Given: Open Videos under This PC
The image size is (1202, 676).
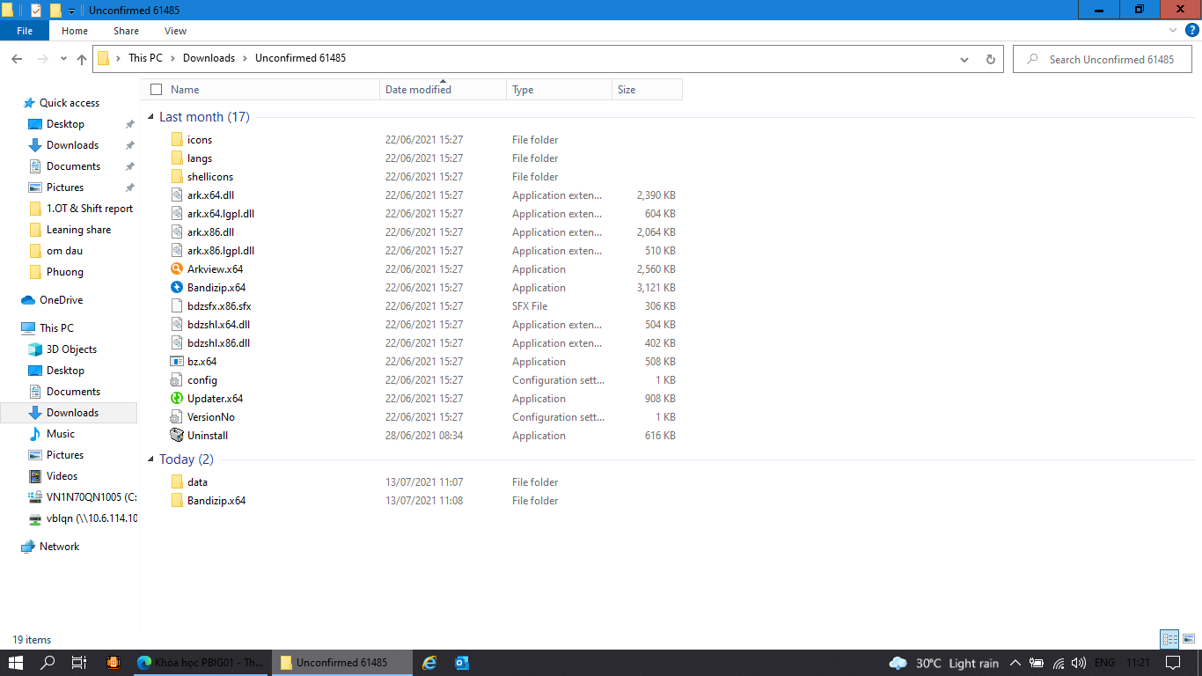Looking at the screenshot, I should coord(62,476).
